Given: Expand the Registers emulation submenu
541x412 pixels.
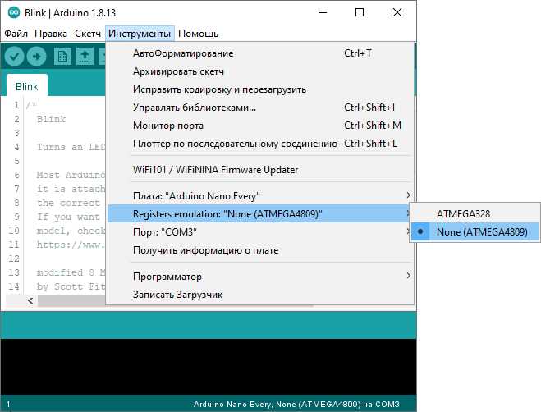Looking at the screenshot, I should (259, 214).
